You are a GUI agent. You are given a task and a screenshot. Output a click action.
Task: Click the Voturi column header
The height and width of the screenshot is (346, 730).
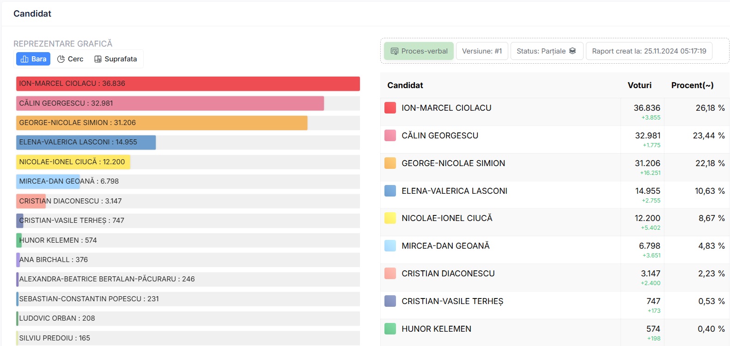(639, 85)
